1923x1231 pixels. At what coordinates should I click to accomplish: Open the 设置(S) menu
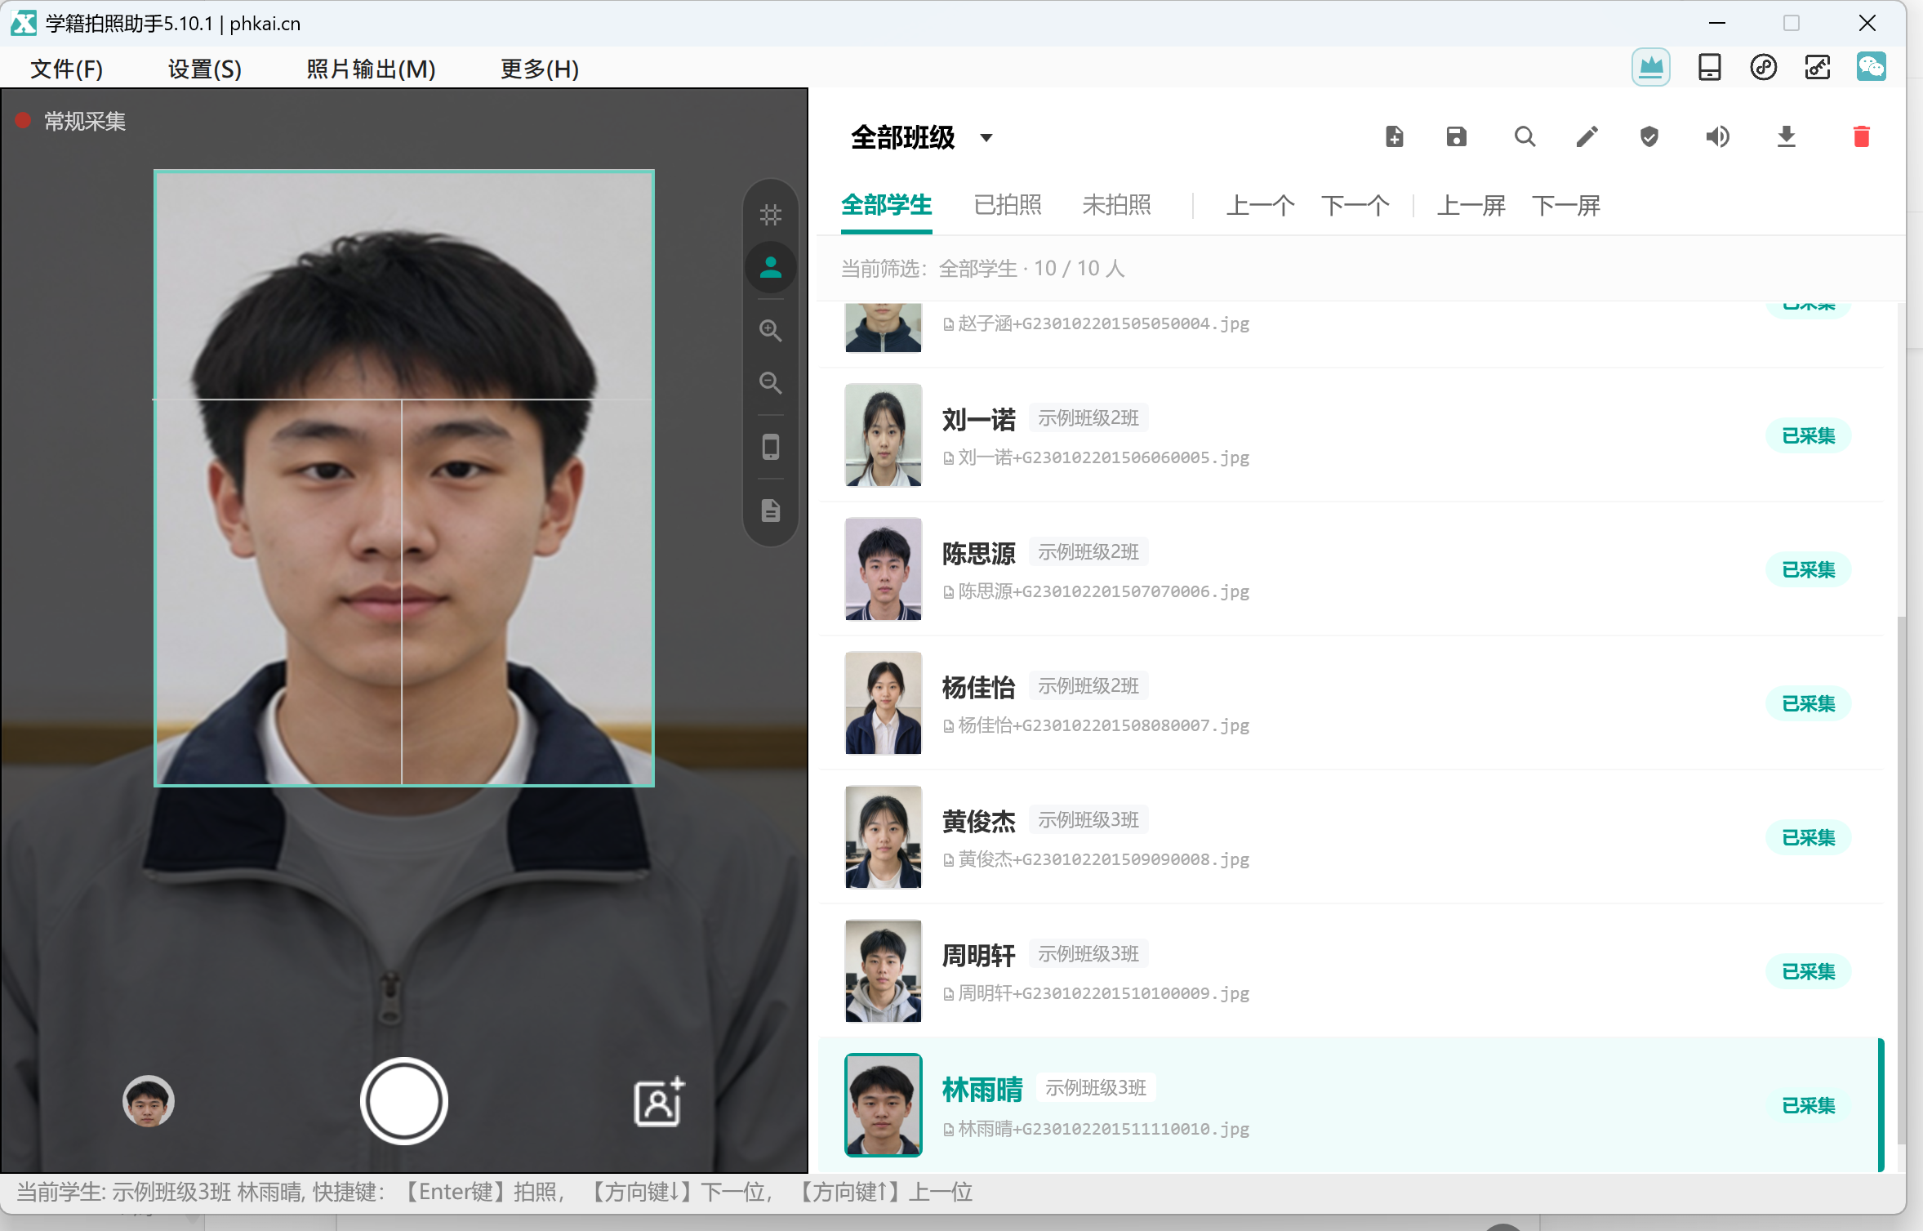tap(204, 69)
